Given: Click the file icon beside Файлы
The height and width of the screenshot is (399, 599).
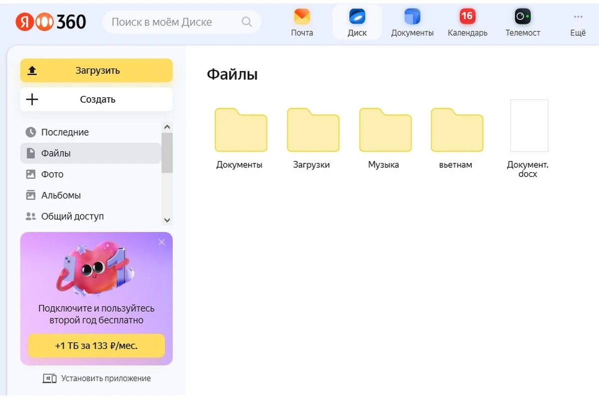Looking at the screenshot, I should point(31,153).
